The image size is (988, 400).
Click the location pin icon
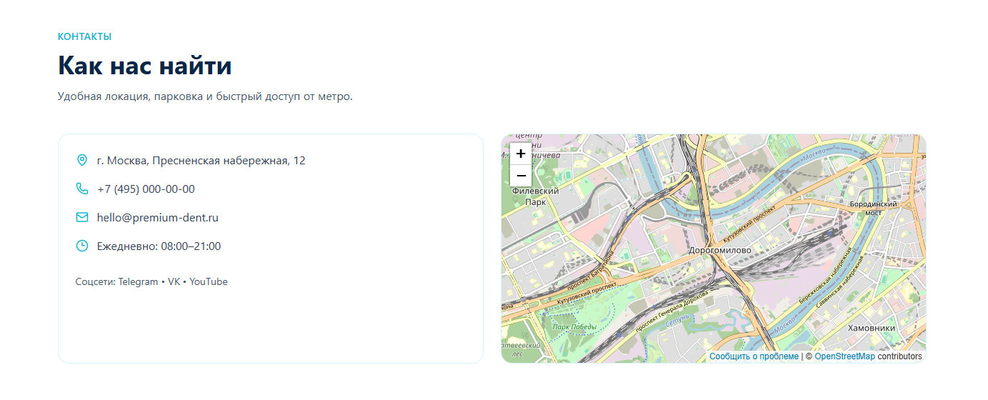pyautogui.click(x=82, y=160)
